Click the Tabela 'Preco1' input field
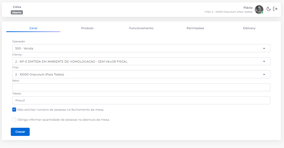Image resolution: width=284 pixels, height=148 pixels. pos(141,100)
